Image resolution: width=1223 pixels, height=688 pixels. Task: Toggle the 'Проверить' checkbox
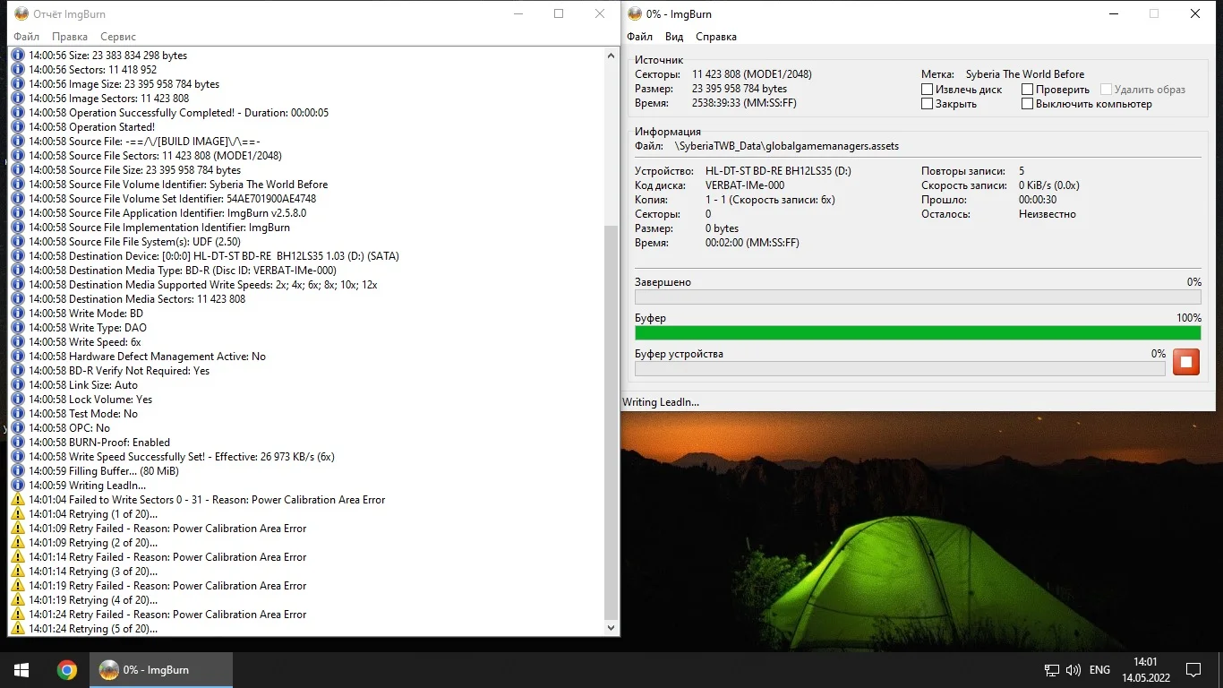[x=1028, y=90]
